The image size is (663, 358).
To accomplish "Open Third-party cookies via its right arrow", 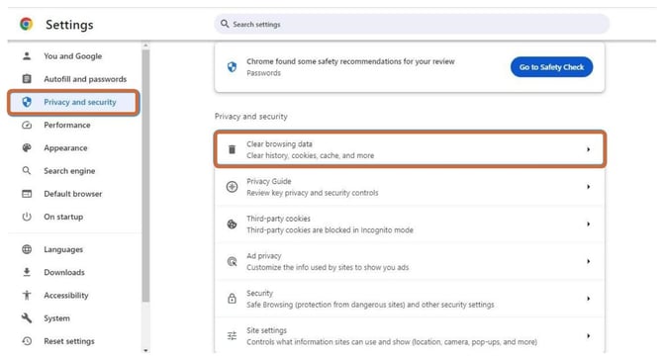I will pos(588,224).
